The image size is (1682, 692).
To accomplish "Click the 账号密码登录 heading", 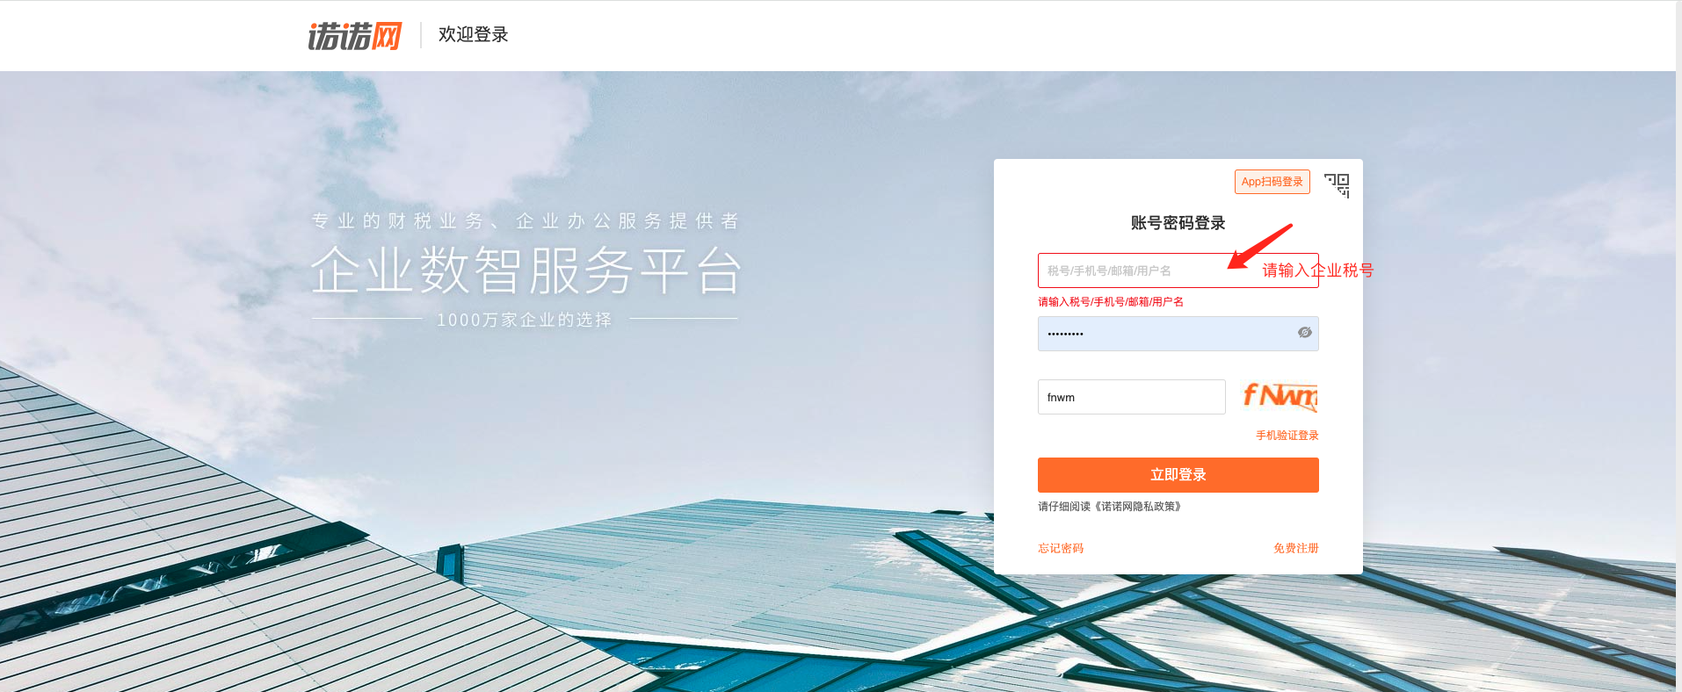I will (x=1178, y=223).
